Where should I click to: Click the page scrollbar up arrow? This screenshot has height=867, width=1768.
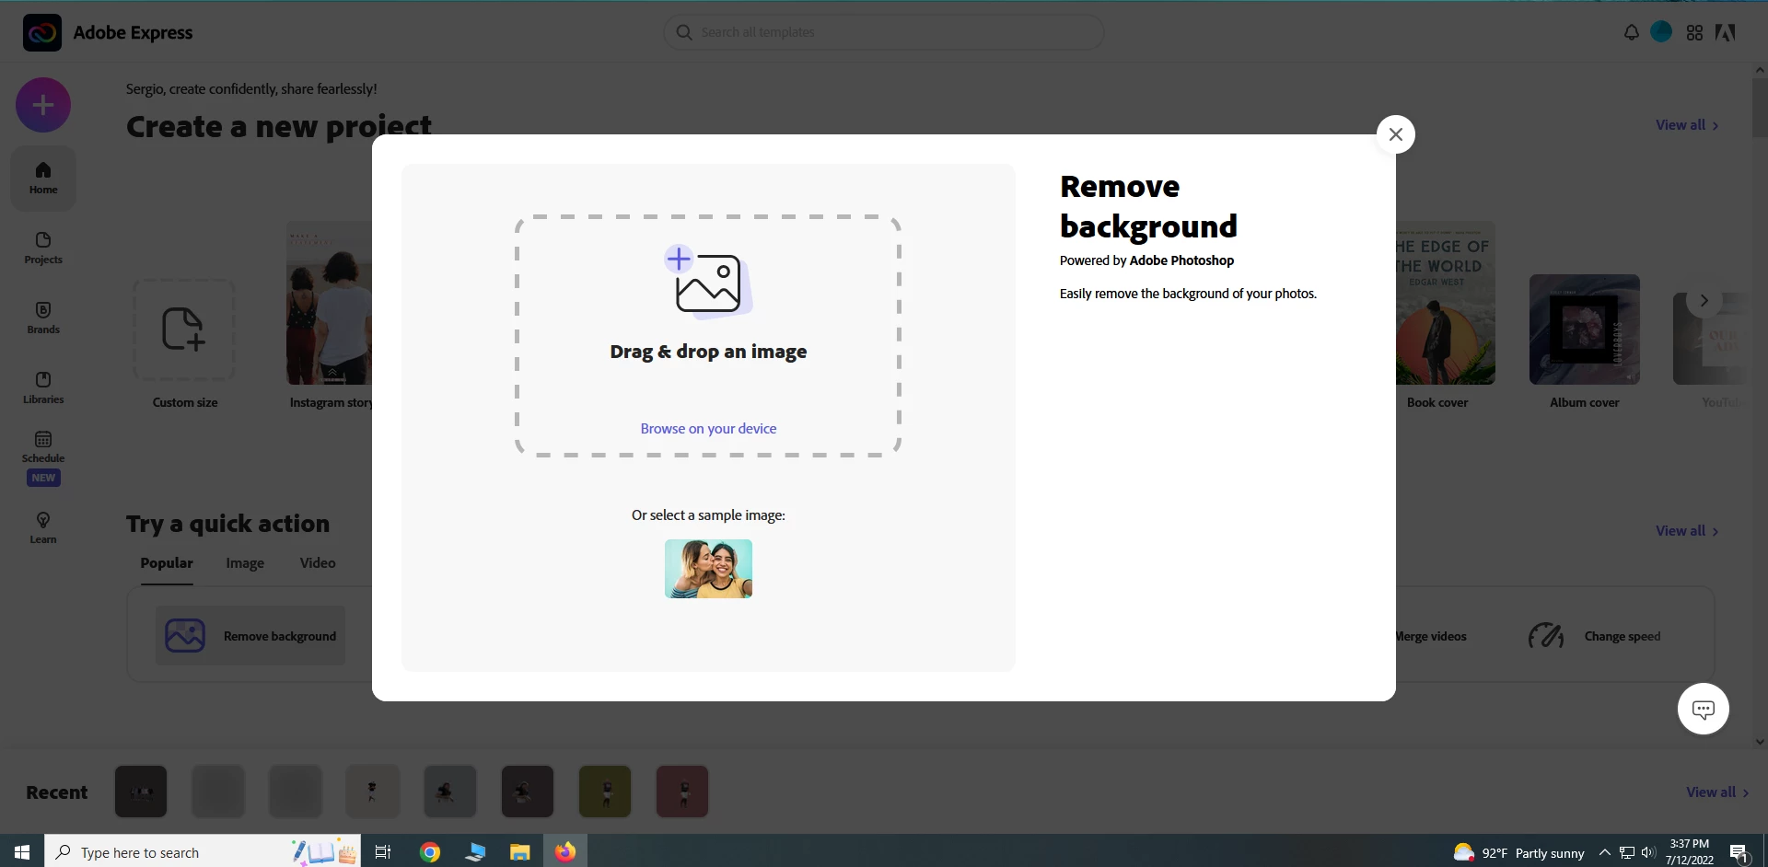click(x=1760, y=70)
